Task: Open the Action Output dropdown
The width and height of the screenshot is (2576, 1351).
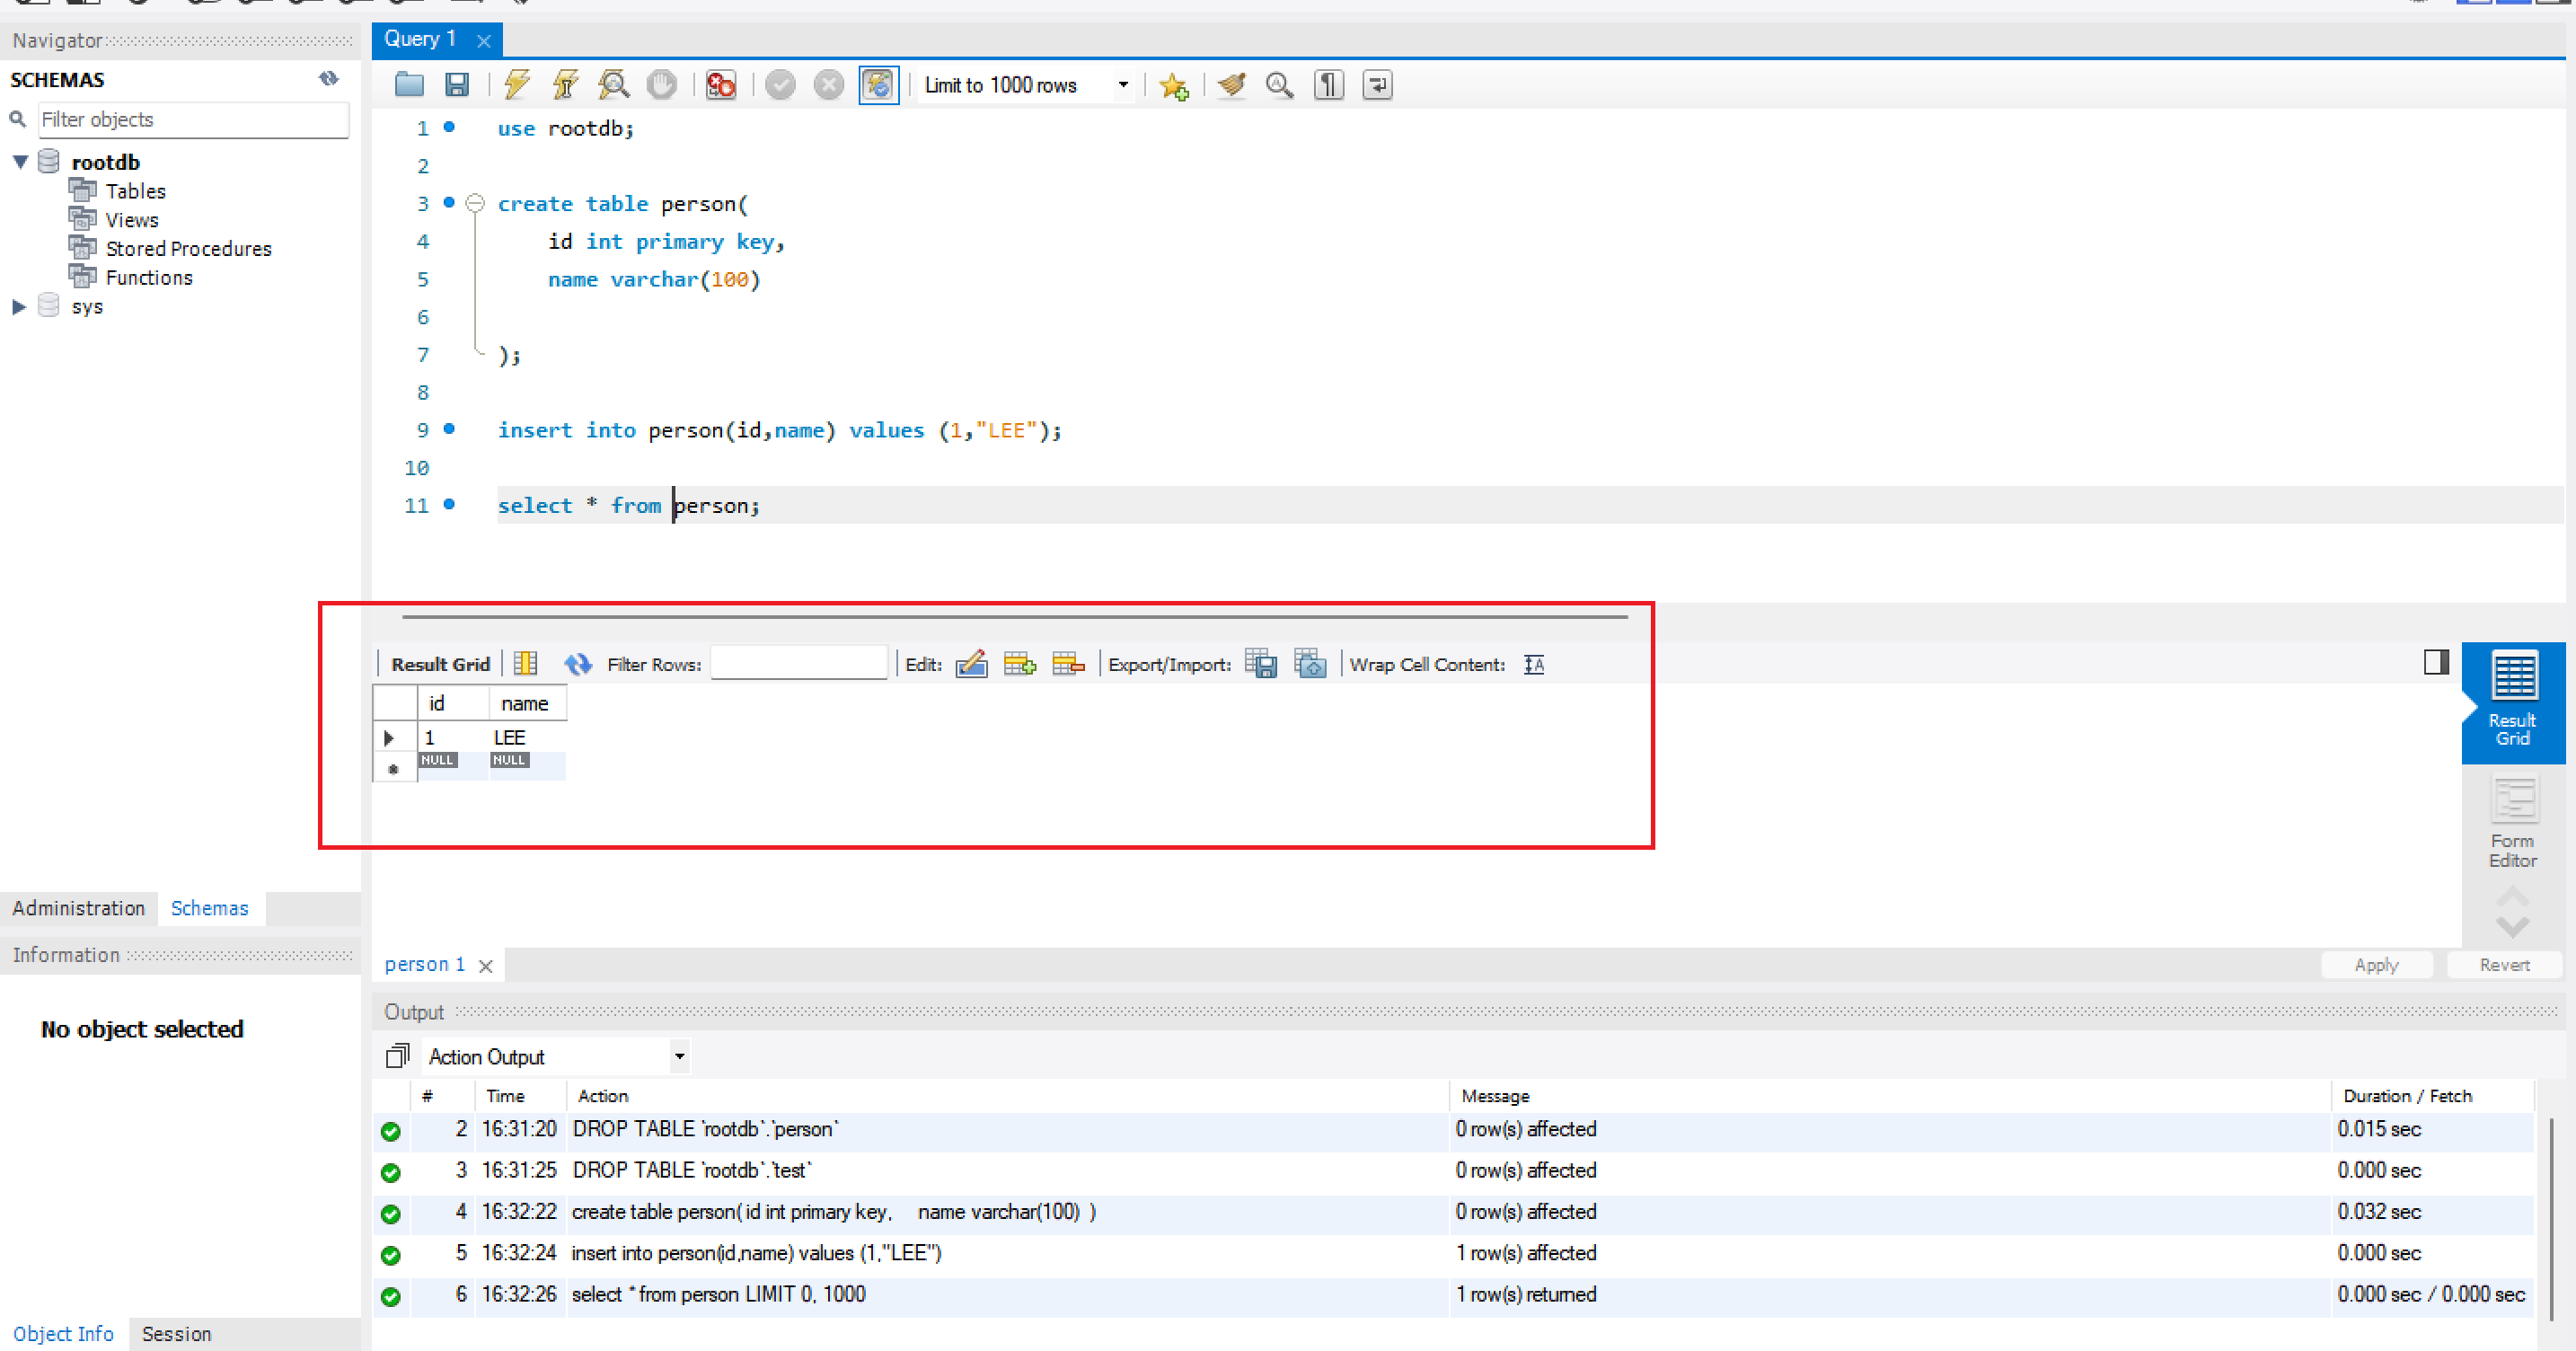Action: pyautogui.click(x=679, y=1056)
